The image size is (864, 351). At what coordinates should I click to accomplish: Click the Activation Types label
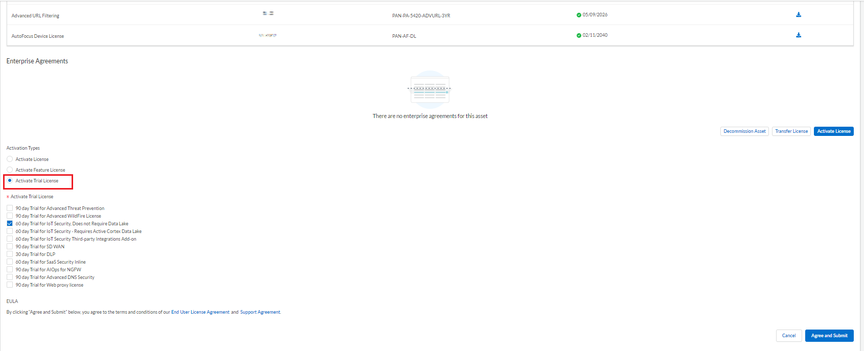(x=23, y=148)
